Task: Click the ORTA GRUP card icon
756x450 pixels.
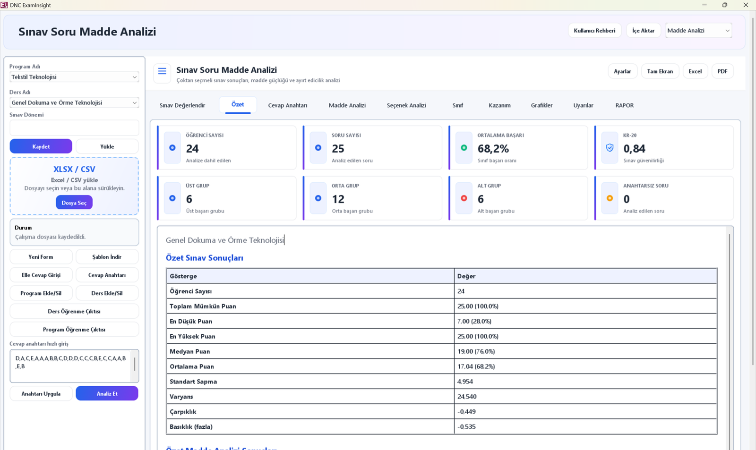Action: (318, 198)
